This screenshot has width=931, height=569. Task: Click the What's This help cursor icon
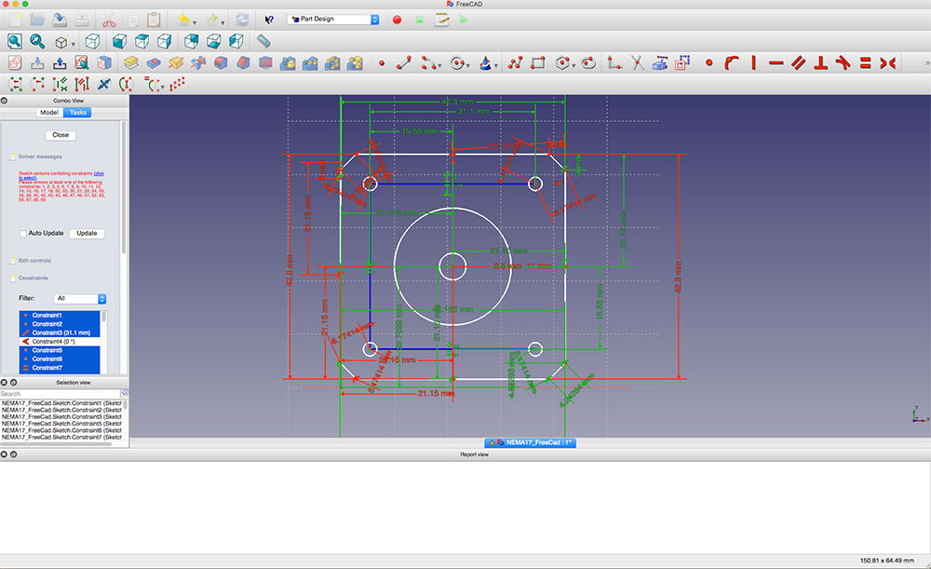[x=269, y=20]
